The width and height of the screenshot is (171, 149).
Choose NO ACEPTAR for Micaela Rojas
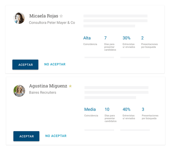click(x=55, y=65)
